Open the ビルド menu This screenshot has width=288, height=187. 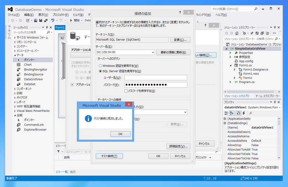[78, 15]
